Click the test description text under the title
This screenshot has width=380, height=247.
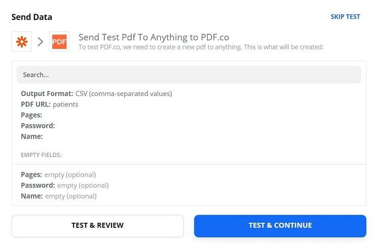201,47
